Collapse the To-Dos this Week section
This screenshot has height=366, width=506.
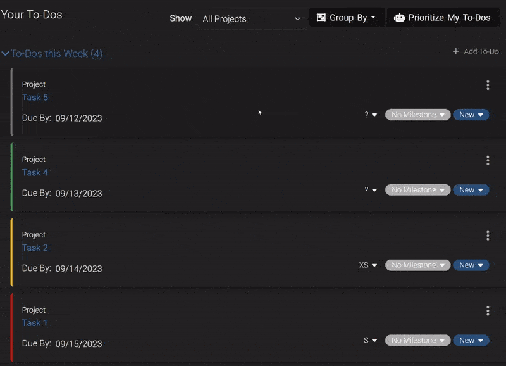click(6, 54)
